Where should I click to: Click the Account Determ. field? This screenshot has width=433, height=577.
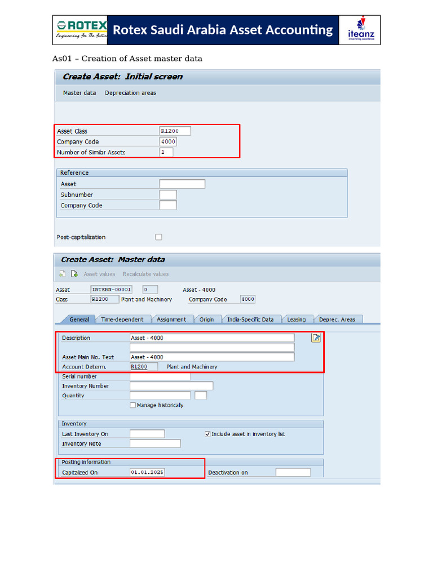(x=144, y=366)
